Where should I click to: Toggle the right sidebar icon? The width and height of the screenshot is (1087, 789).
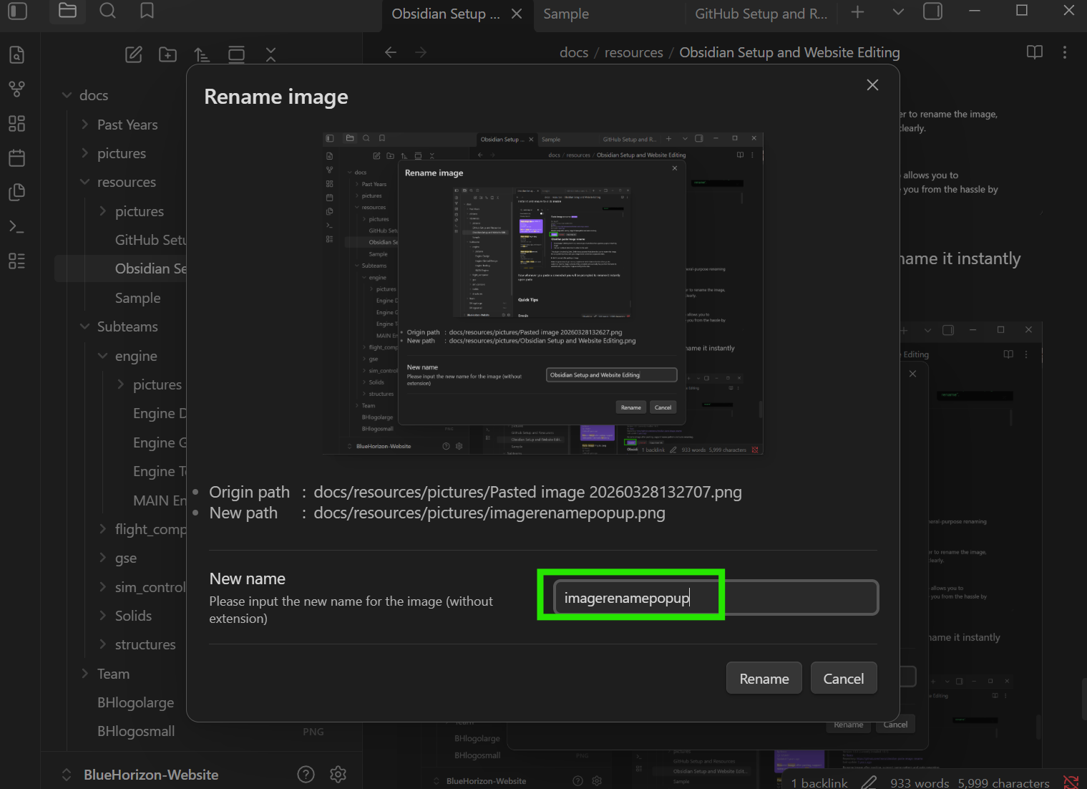click(x=933, y=11)
